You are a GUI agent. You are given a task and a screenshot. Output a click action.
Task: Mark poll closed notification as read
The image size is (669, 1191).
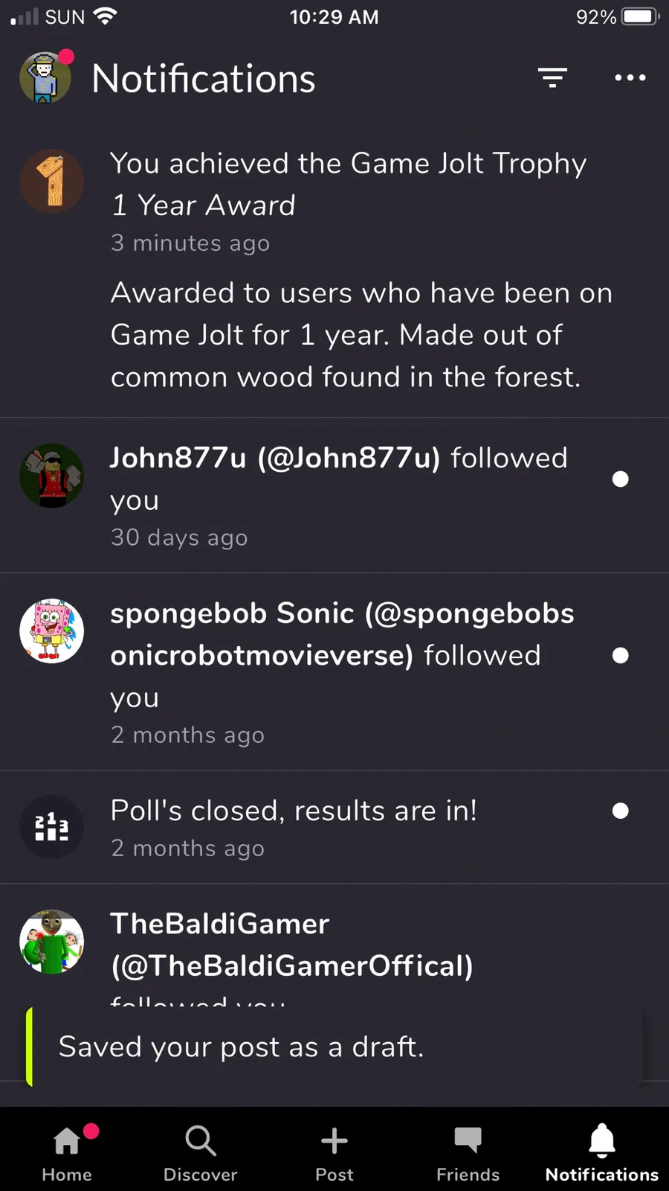(621, 811)
